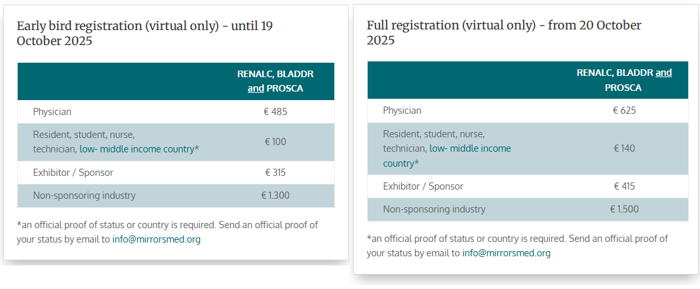Click full registration Exhibitor / Sponsor row
This screenshot has height=289, width=700.
tap(528, 186)
